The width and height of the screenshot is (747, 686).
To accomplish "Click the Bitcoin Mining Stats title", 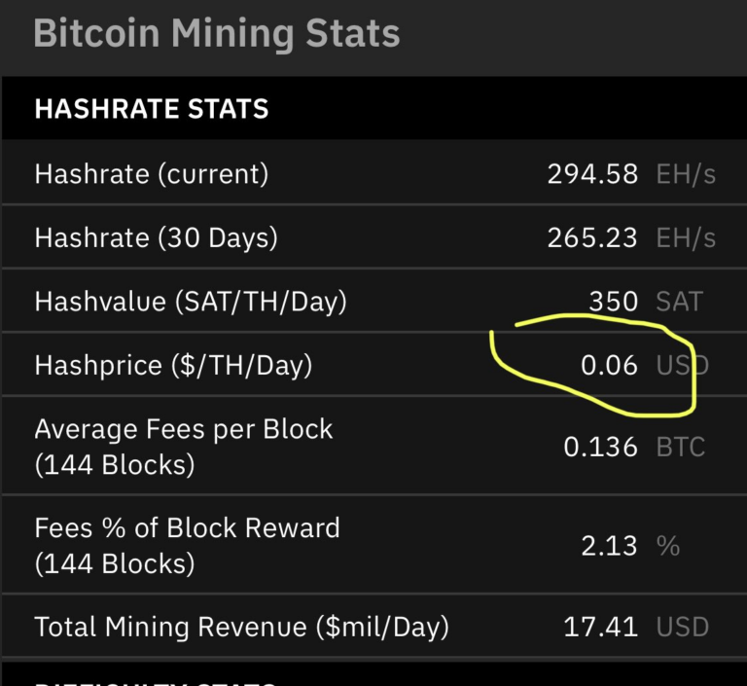I will pyautogui.click(x=216, y=33).
